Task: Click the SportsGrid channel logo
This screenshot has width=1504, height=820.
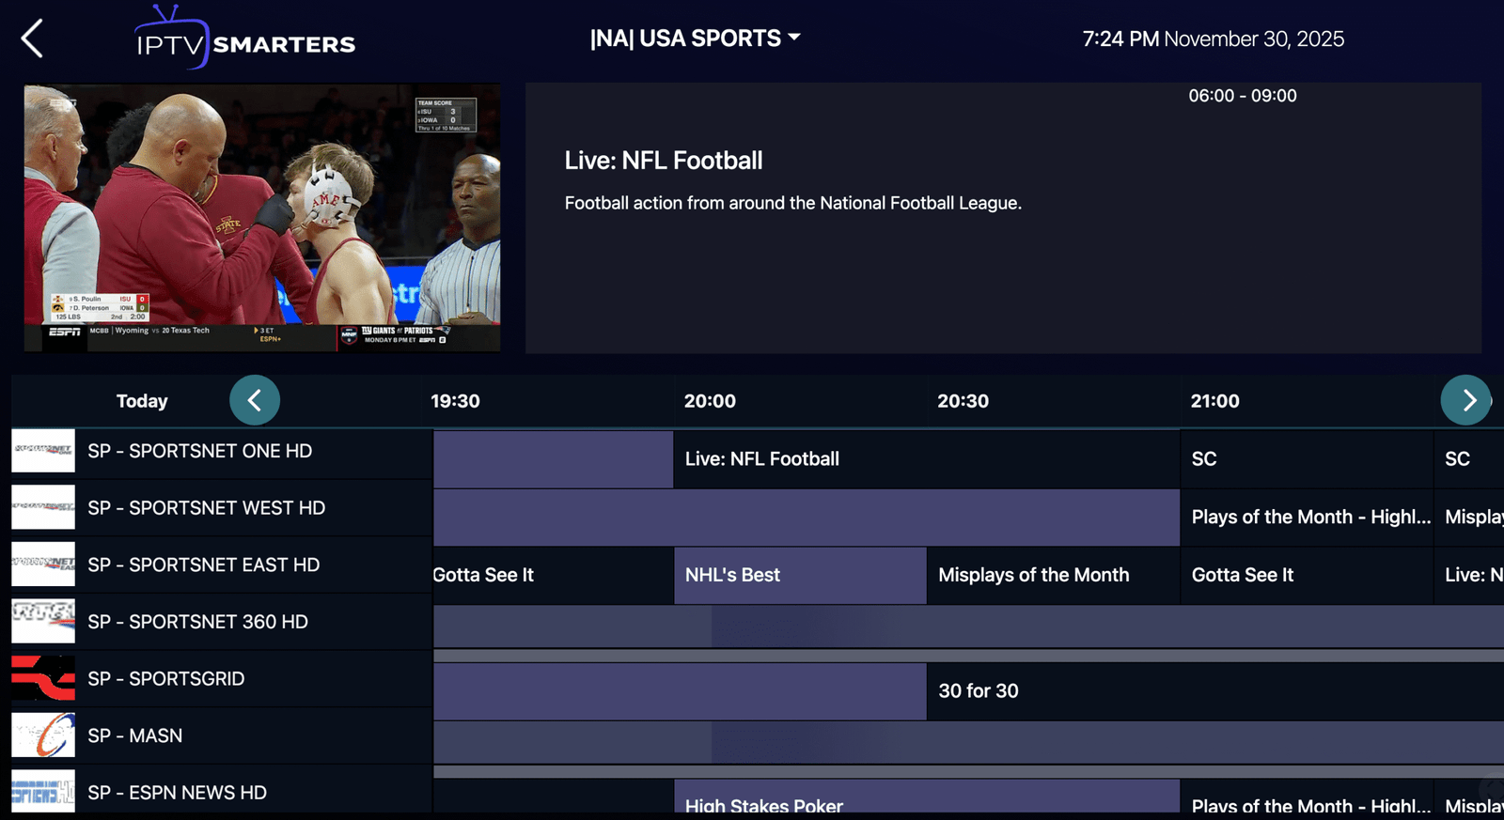Action: pyautogui.click(x=43, y=679)
